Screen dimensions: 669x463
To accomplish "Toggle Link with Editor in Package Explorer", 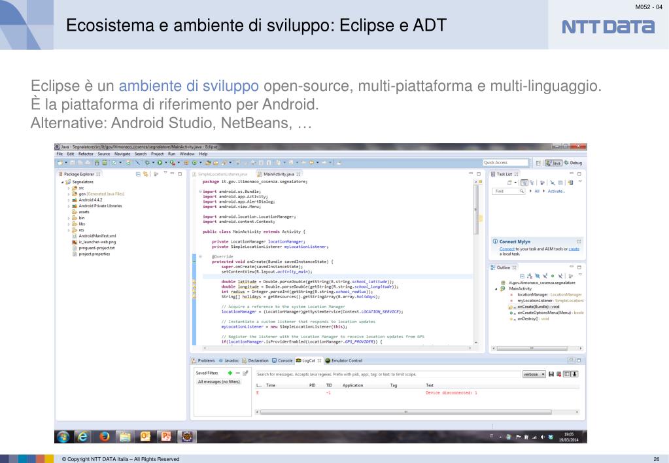I will click(x=145, y=174).
